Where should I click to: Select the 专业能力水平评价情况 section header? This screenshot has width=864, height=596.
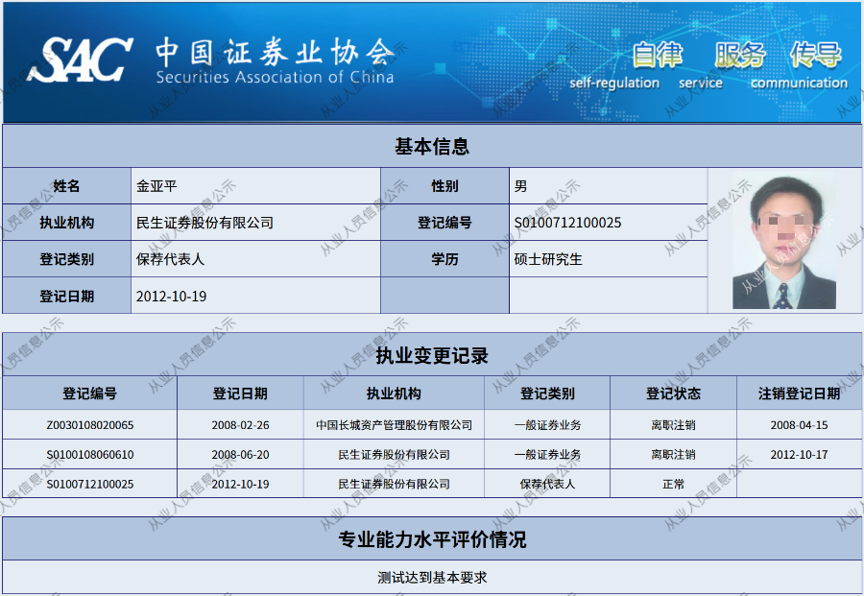pos(432,539)
